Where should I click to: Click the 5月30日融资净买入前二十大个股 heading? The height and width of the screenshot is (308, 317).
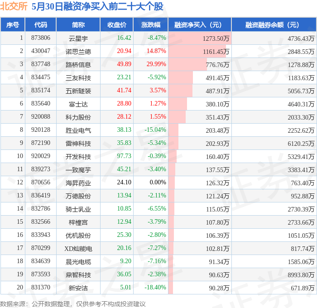coord(97,6)
